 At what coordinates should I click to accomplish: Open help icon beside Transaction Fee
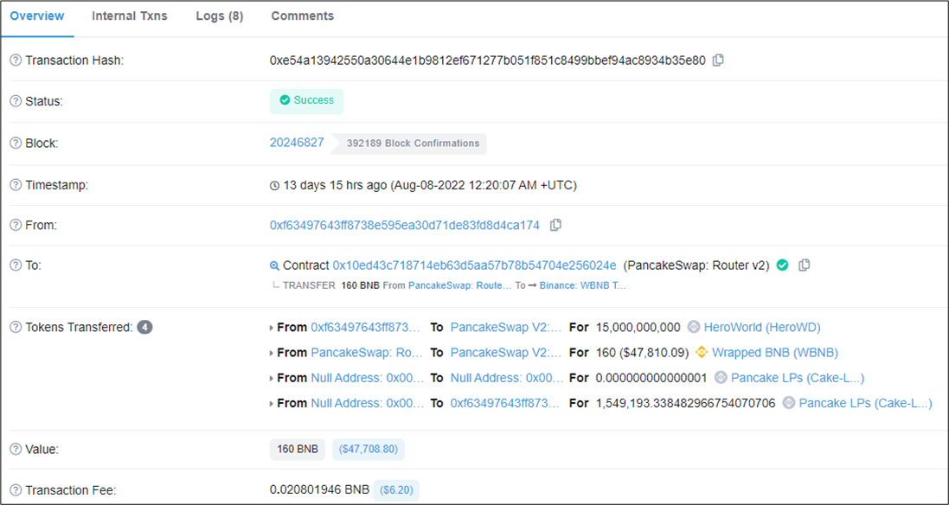click(x=16, y=489)
